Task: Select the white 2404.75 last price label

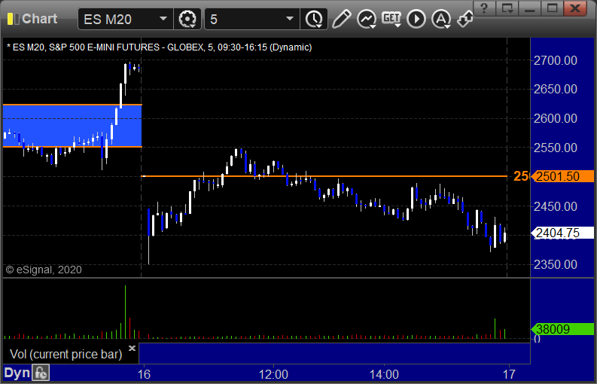Action: (x=562, y=233)
